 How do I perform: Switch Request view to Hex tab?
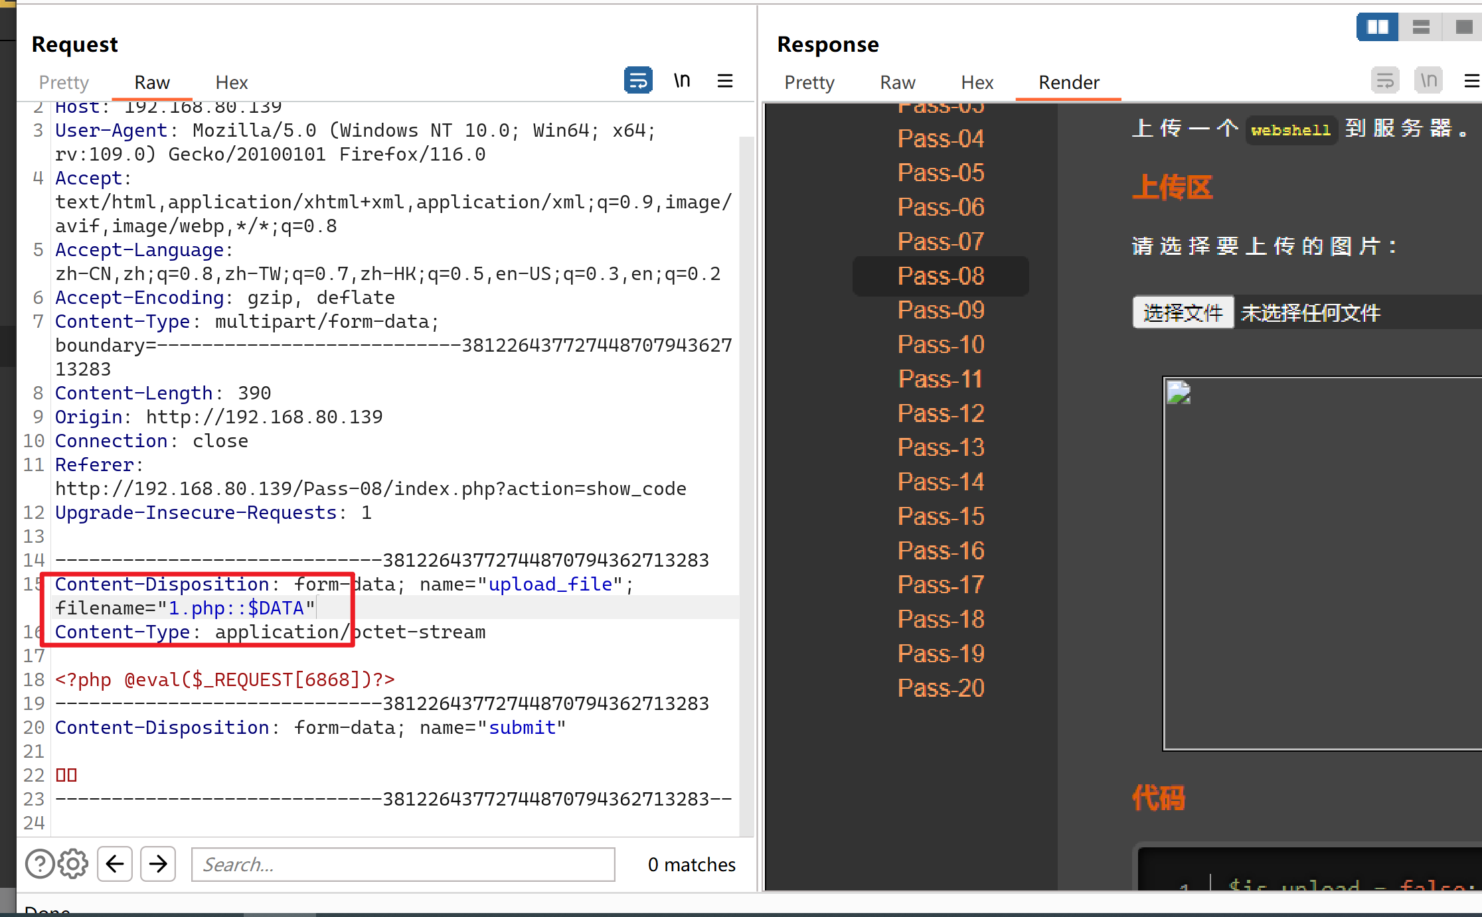[x=232, y=82]
